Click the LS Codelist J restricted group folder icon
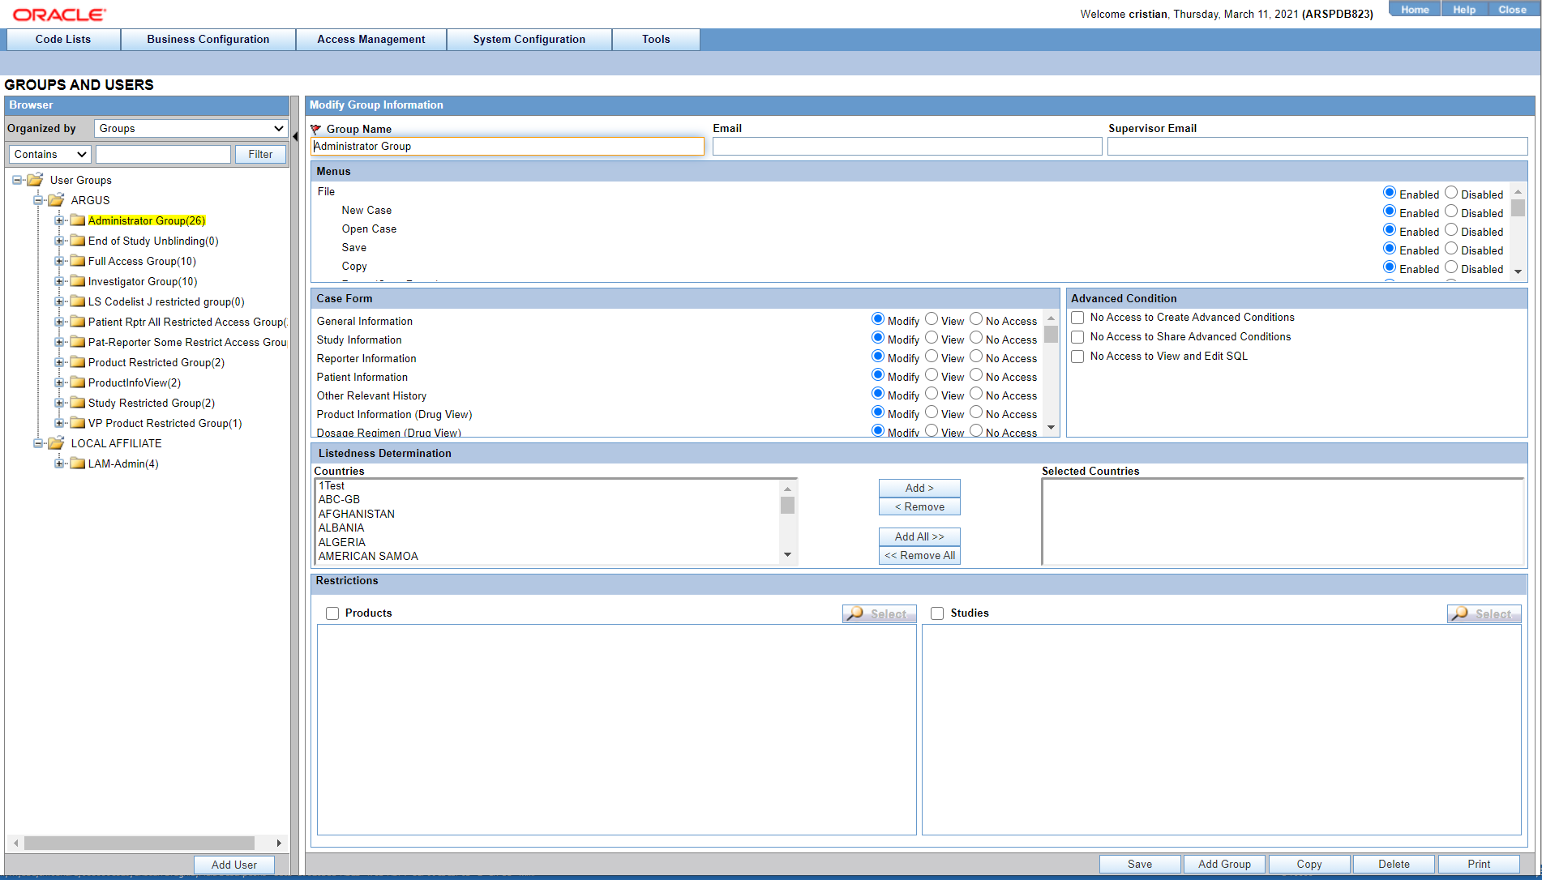The width and height of the screenshot is (1542, 880). tap(77, 301)
